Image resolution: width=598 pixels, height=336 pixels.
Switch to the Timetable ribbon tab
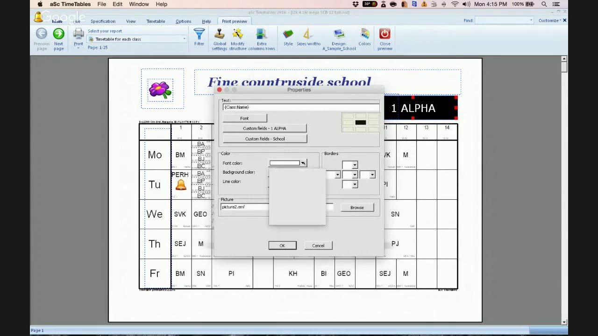click(x=156, y=21)
